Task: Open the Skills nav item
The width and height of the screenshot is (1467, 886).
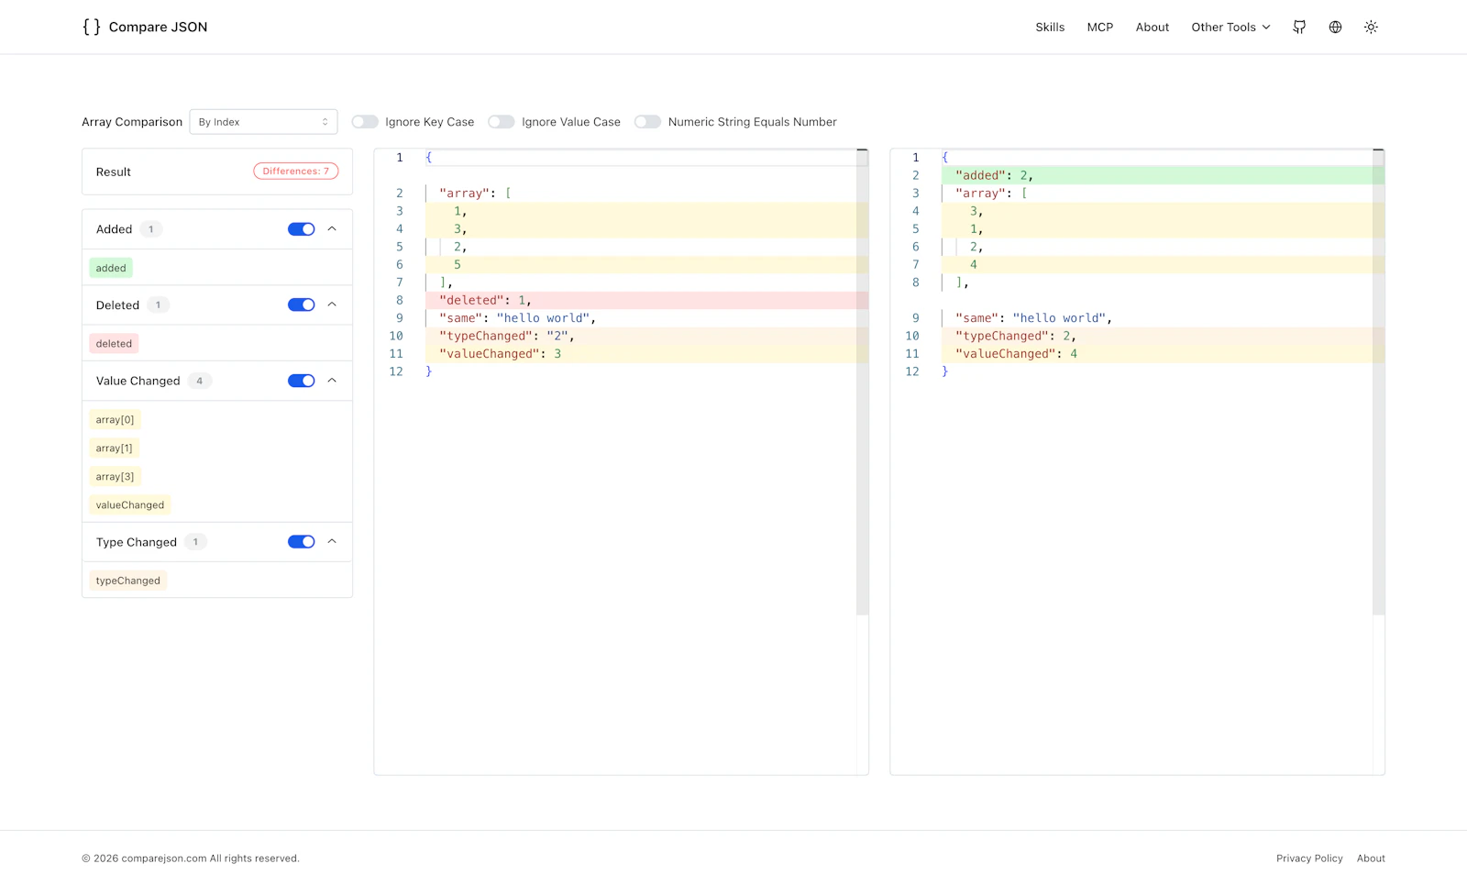Action: [1050, 28]
